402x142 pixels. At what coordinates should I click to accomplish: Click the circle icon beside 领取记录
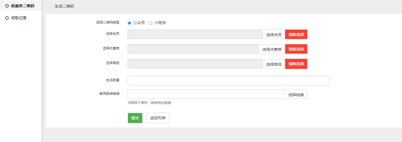[7, 18]
